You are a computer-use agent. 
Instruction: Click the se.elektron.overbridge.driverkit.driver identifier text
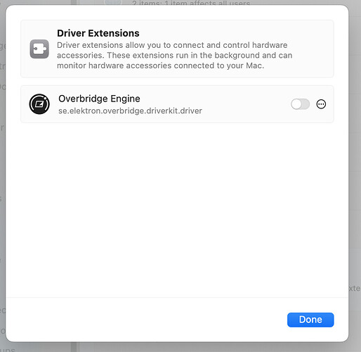tap(130, 111)
